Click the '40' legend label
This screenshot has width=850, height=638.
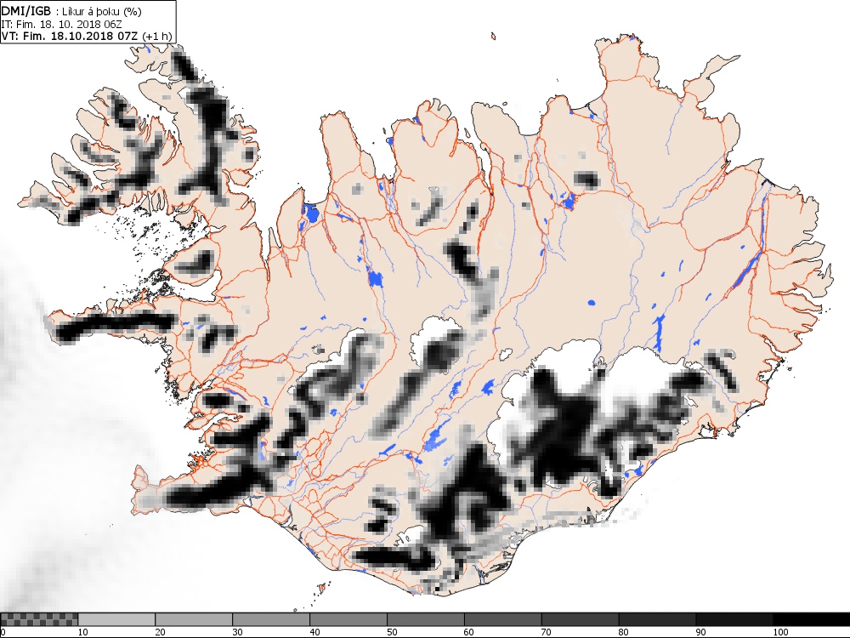click(315, 632)
